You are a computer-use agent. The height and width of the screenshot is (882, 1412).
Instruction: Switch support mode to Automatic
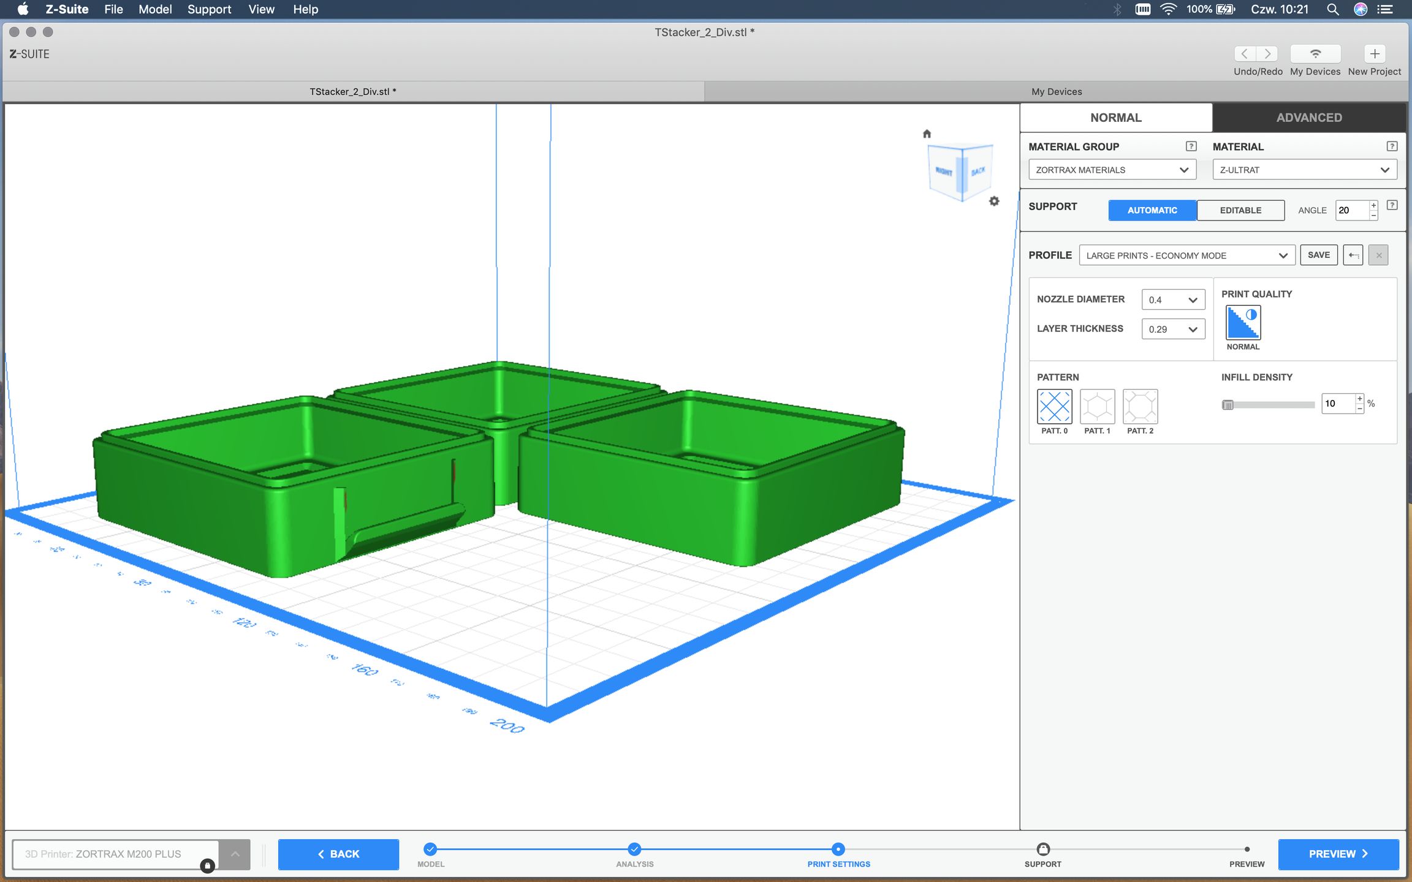pos(1152,210)
